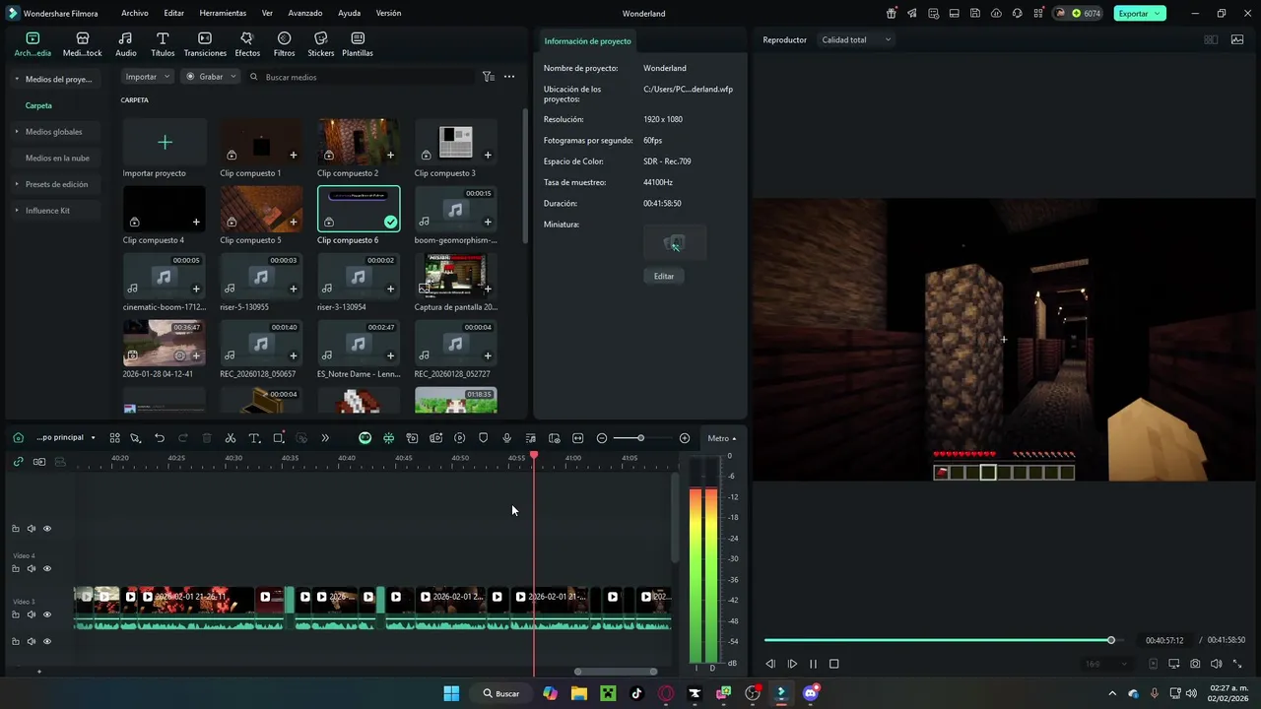Open the Ver menu

(x=267, y=13)
